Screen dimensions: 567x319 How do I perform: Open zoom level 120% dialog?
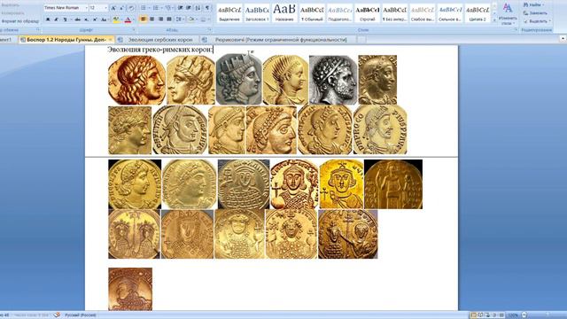513,315
